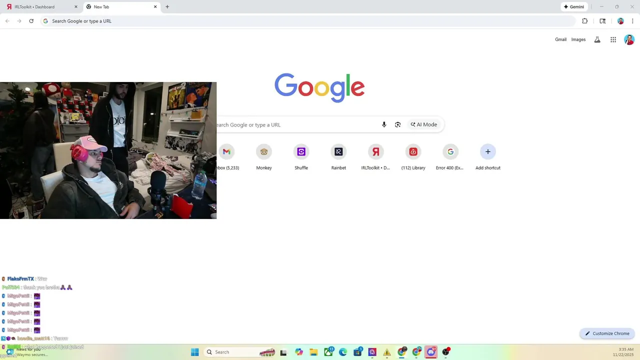
Task: Click the browser forward arrow
Action: [19, 21]
